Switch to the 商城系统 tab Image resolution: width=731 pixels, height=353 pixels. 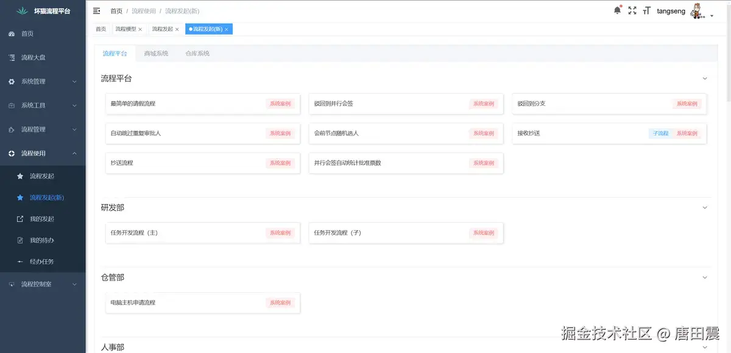156,54
